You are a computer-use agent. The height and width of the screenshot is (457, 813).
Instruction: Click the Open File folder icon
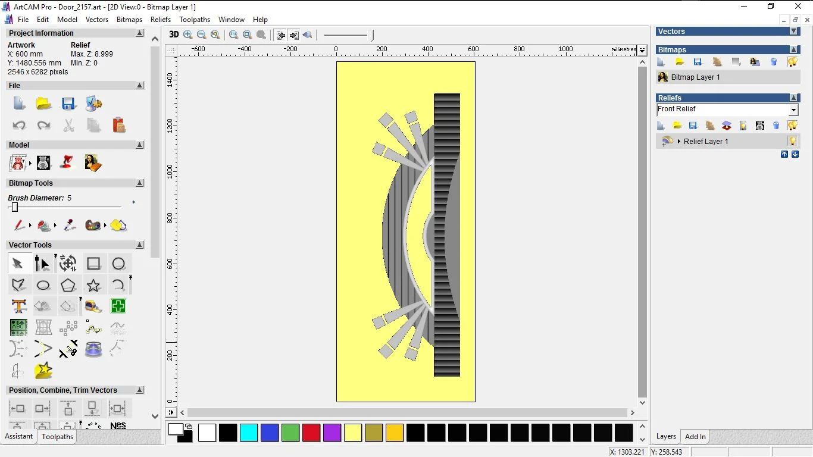tap(43, 104)
